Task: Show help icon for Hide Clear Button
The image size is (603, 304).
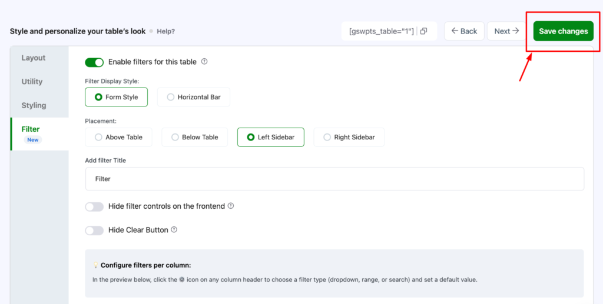Action: 174,229
